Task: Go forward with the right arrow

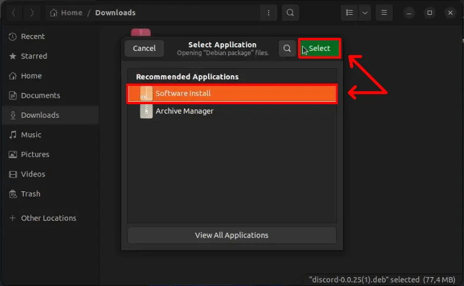Action: (32, 12)
